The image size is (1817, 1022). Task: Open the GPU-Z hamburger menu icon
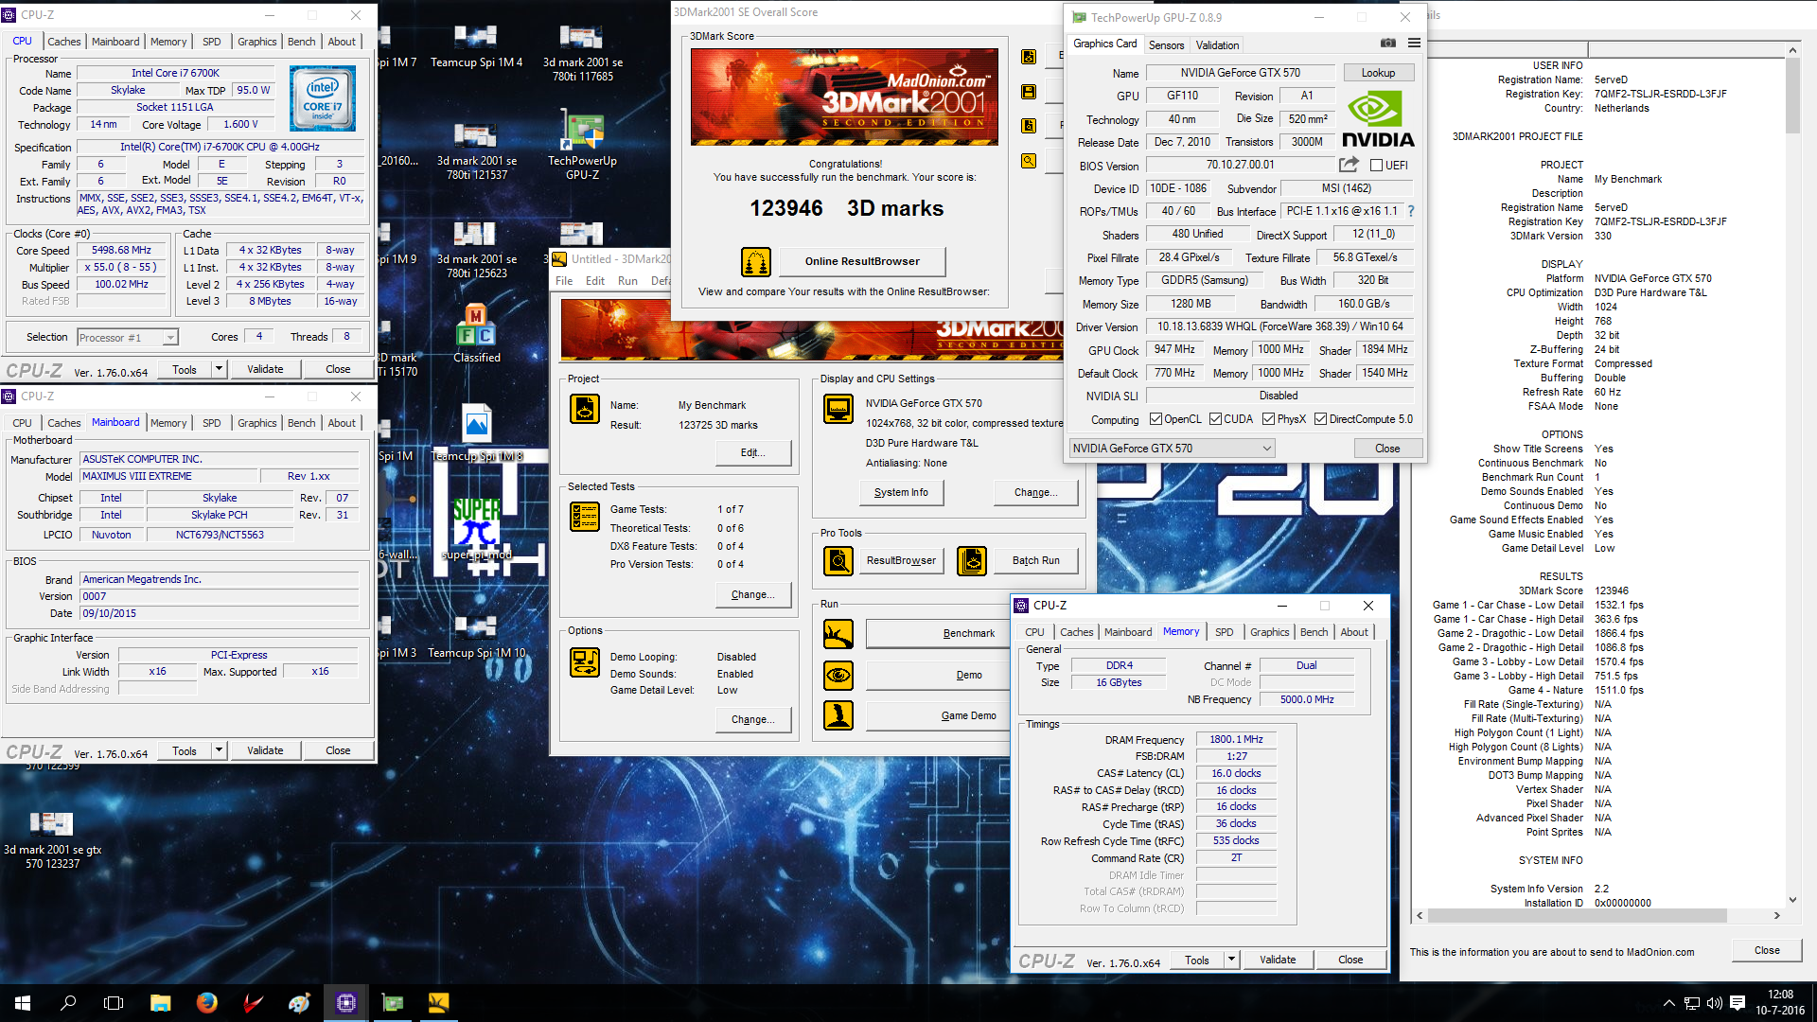(x=1414, y=44)
